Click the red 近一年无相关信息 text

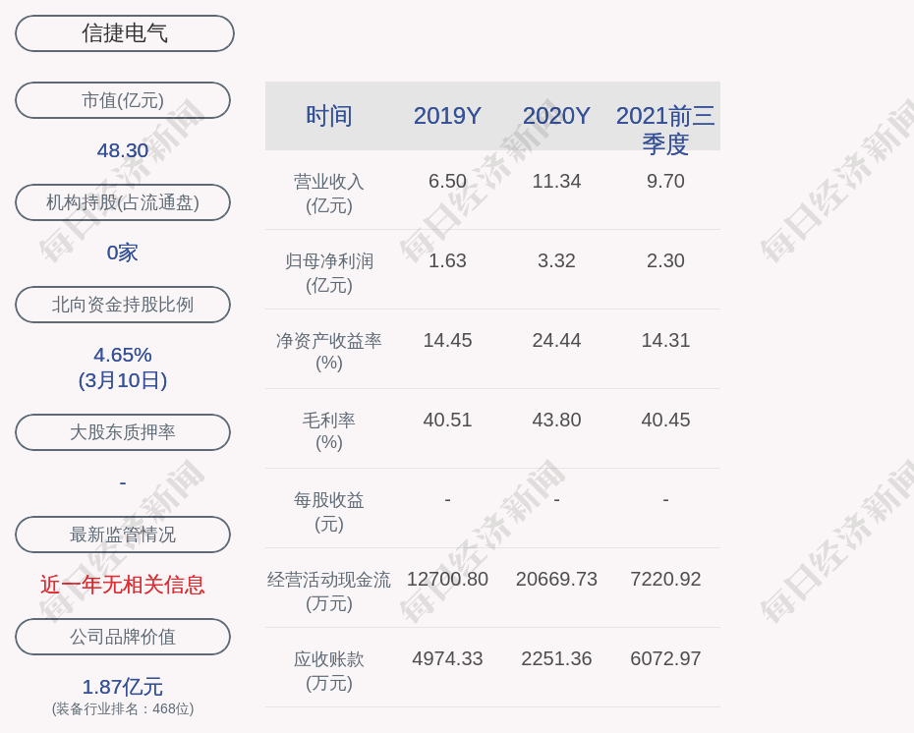point(123,585)
